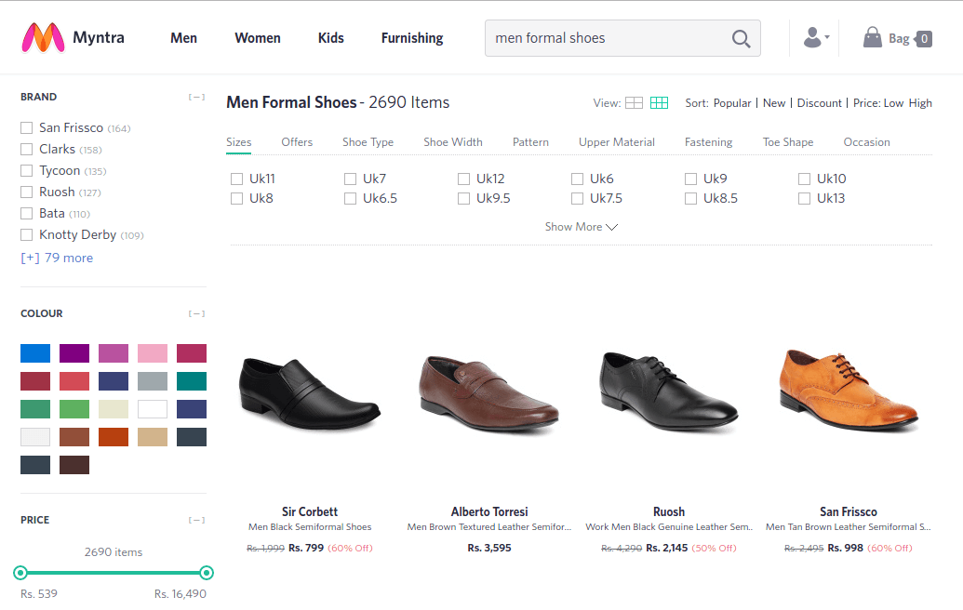Select the Uk8 size checkbox
This screenshot has height=610, width=963.
pyautogui.click(x=236, y=198)
